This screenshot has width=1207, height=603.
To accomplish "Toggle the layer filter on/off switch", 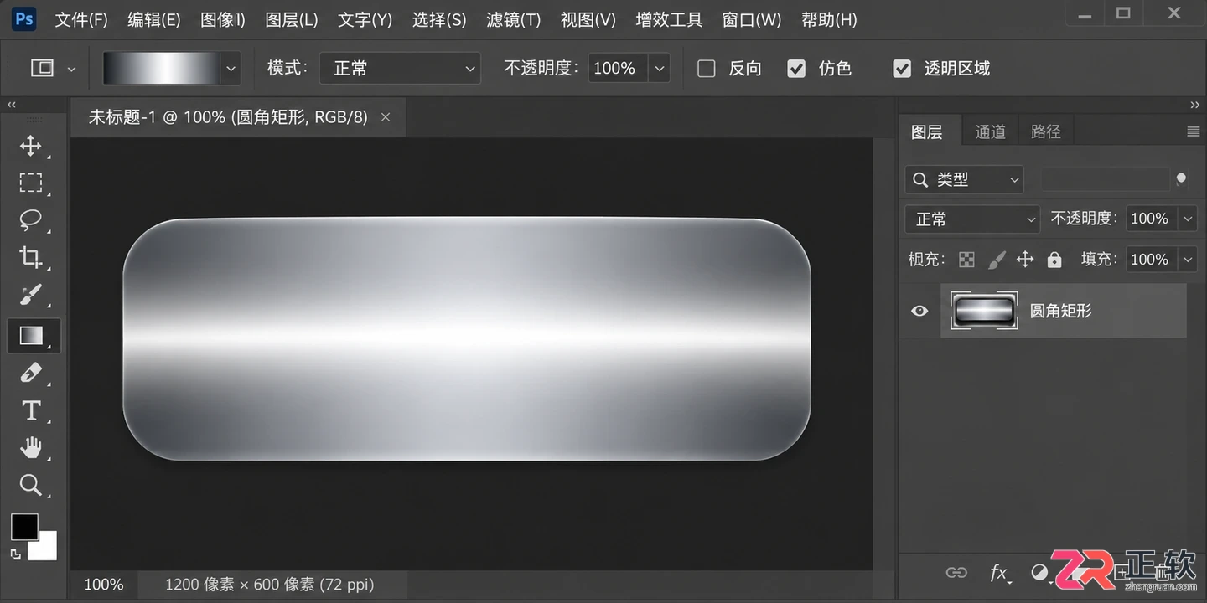I will [x=1181, y=178].
